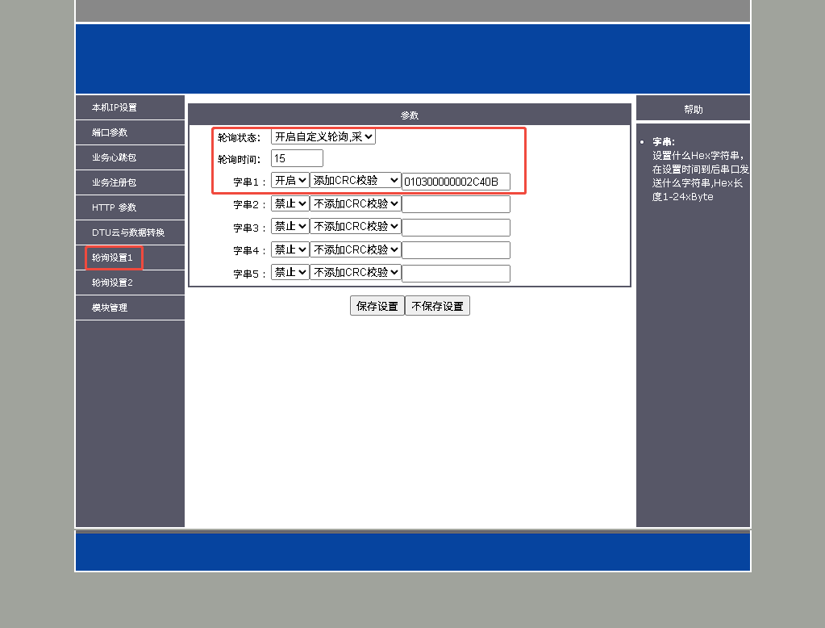Switch to 轮询设置2 page

(x=112, y=283)
